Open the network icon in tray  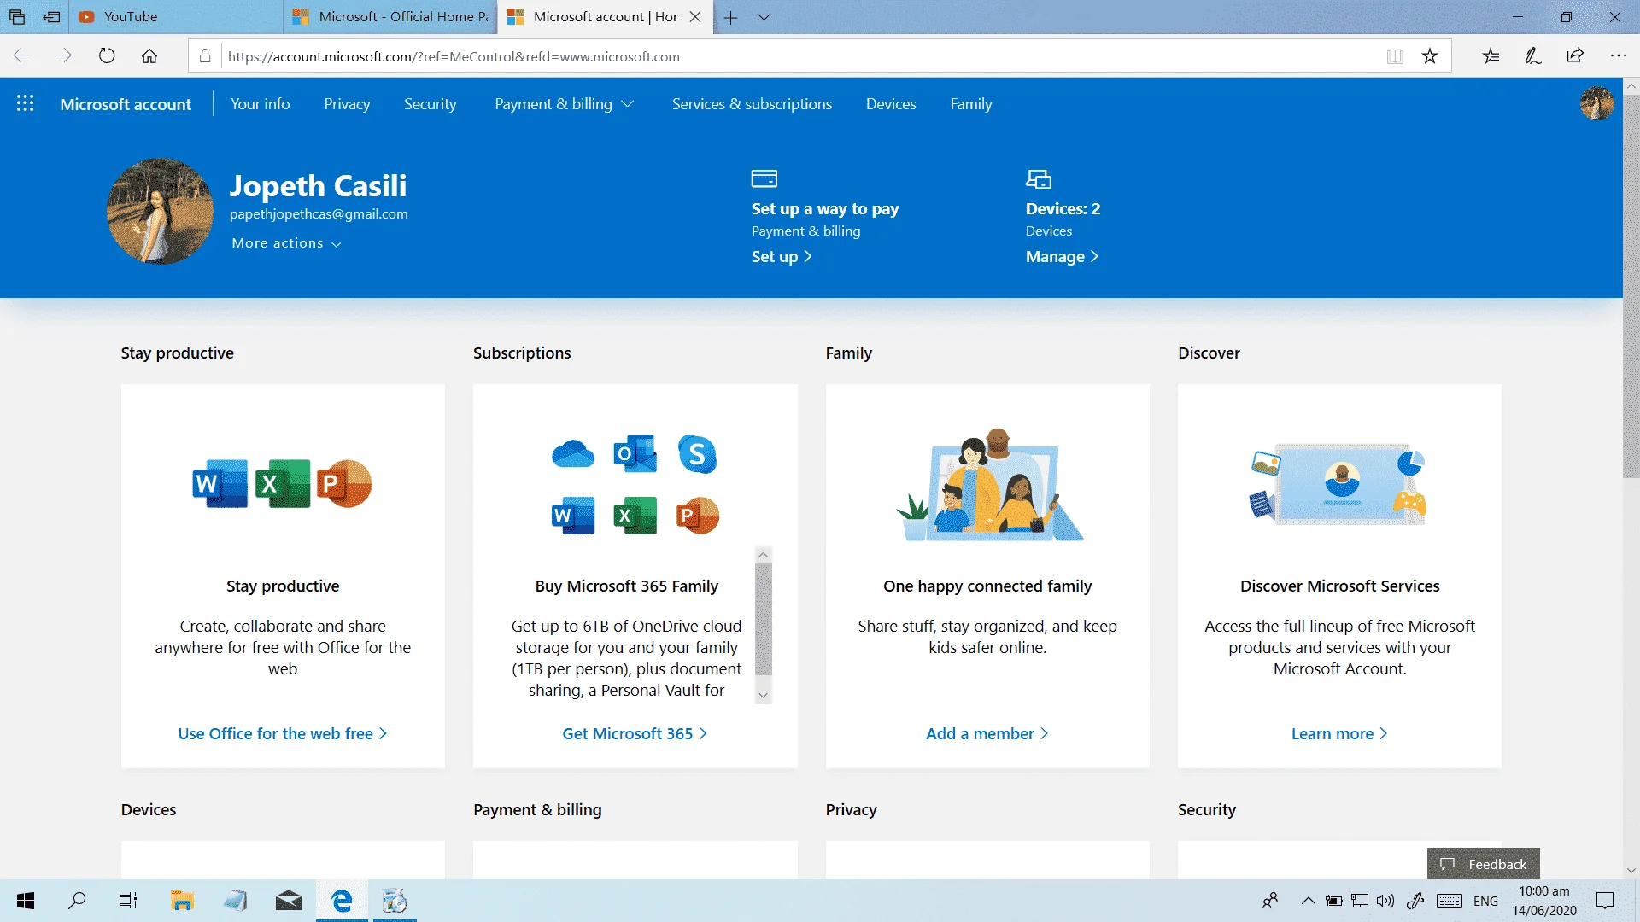point(1360,901)
